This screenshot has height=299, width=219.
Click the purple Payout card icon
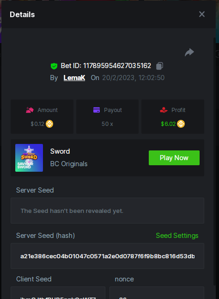point(97,110)
